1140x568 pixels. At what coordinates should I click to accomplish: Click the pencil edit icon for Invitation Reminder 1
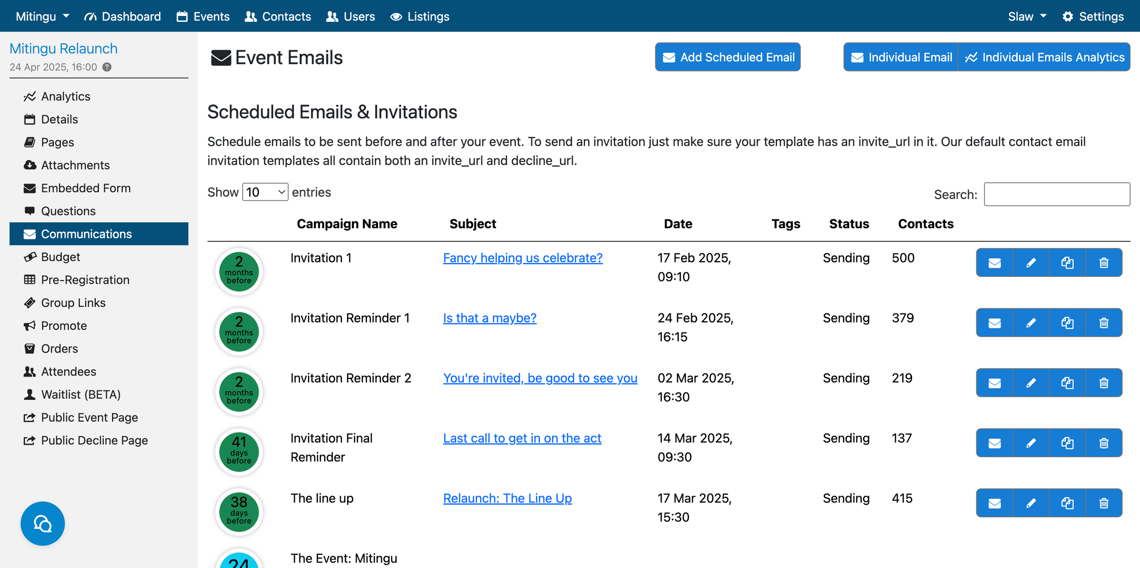[x=1031, y=323]
